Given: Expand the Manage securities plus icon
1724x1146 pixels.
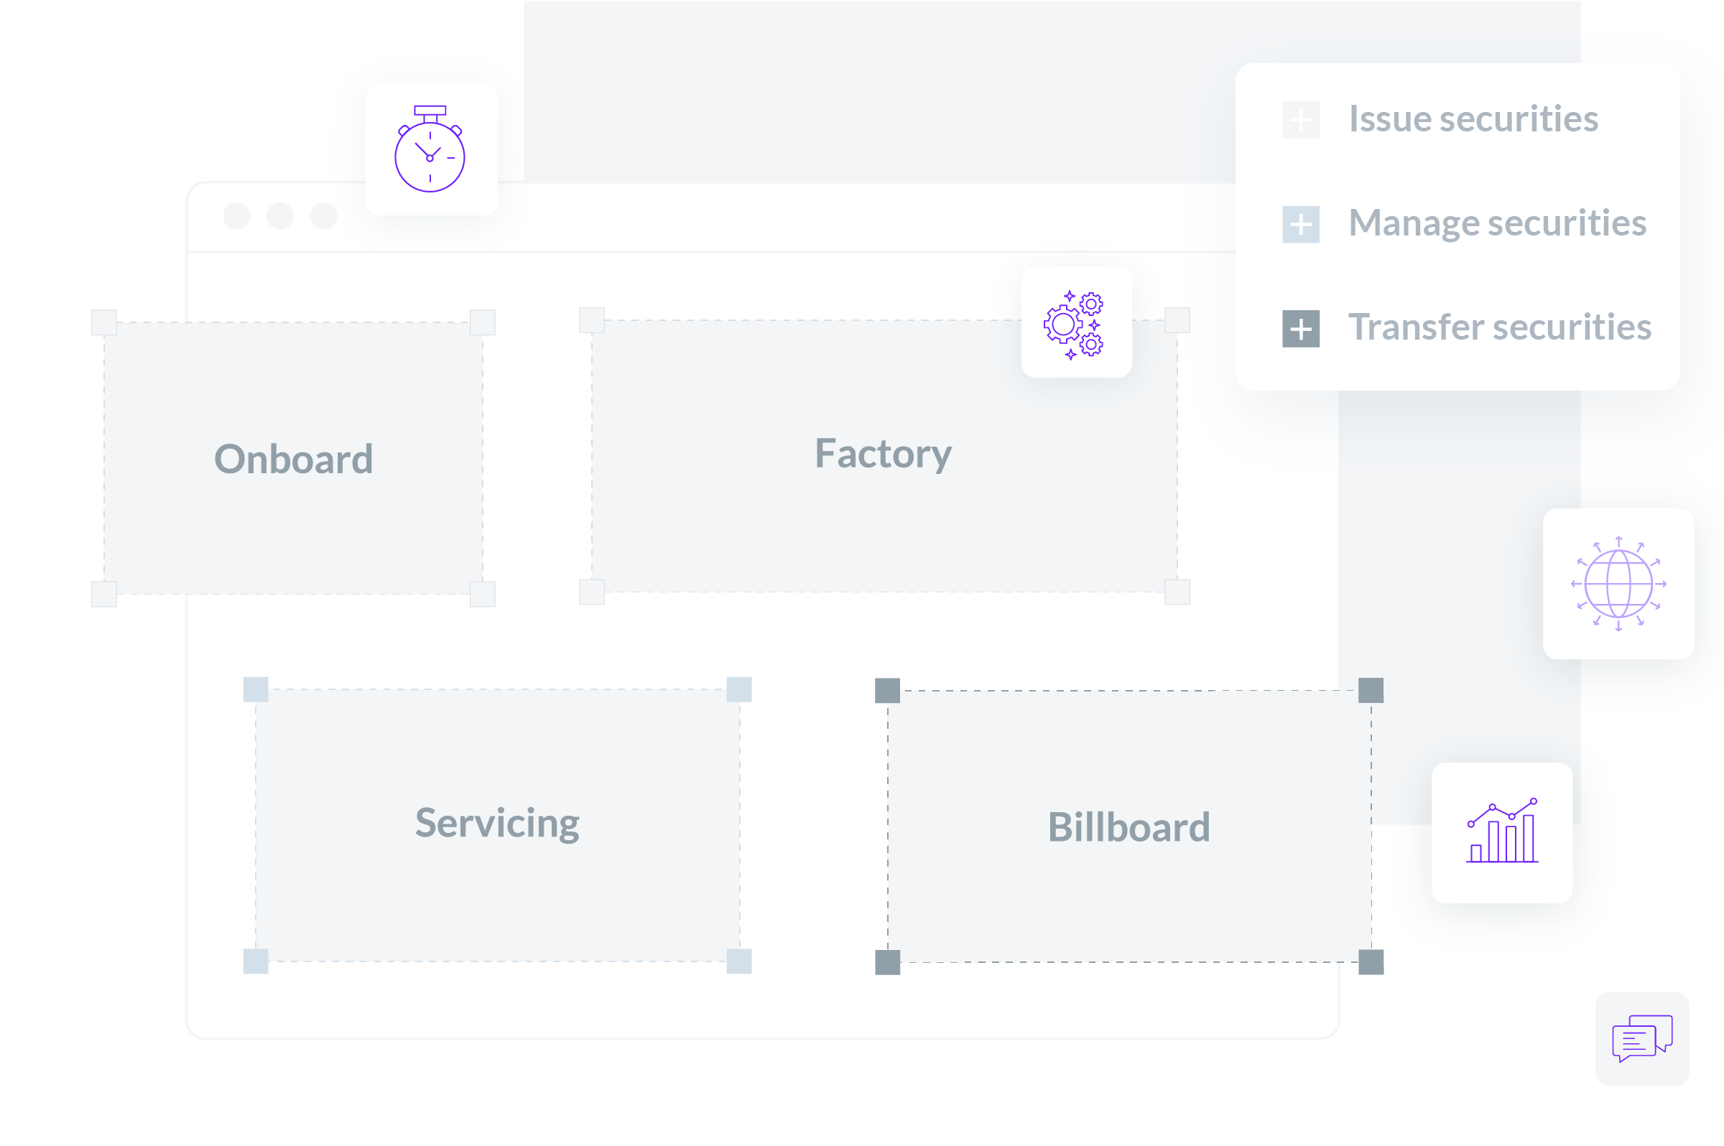Looking at the screenshot, I should click(1300, 224).
